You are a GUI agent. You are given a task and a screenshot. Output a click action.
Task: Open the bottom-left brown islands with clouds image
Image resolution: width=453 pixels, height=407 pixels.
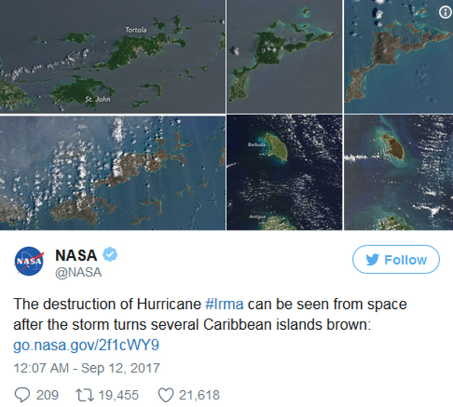coord(112,172)
